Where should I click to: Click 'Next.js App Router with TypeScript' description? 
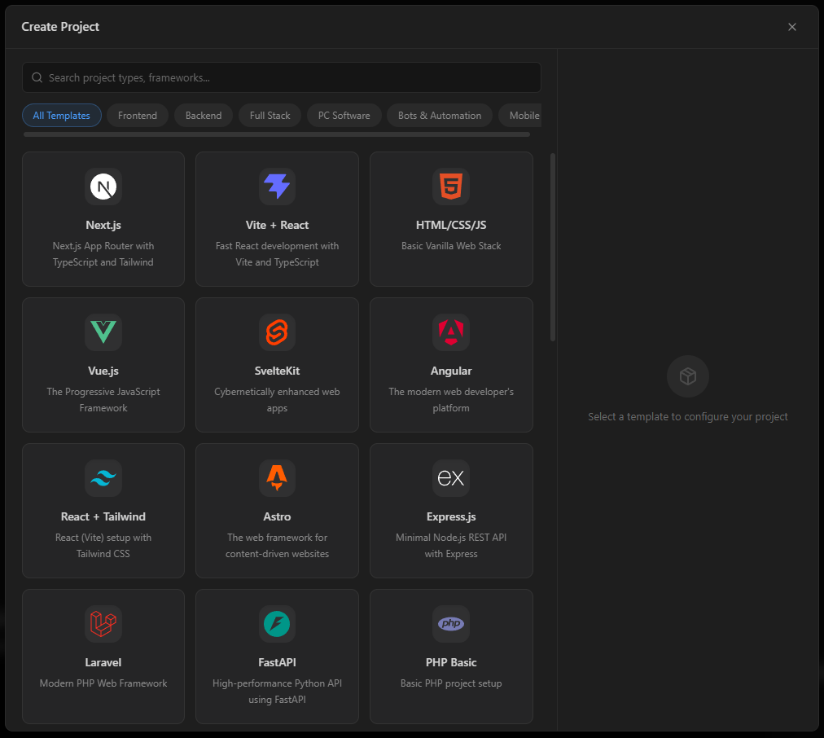click(x=103, y=254)
